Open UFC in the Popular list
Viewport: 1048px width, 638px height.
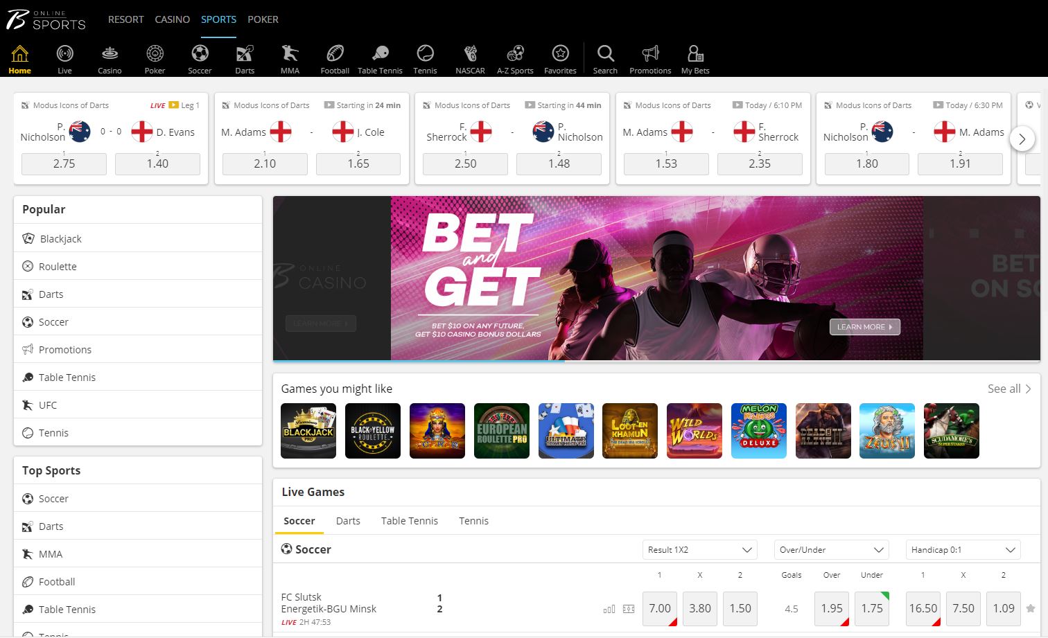click(x=138, y=405)
